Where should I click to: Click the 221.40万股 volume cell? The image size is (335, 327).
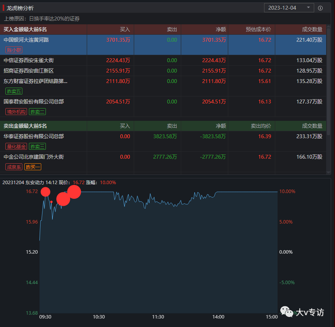(309, 40)
